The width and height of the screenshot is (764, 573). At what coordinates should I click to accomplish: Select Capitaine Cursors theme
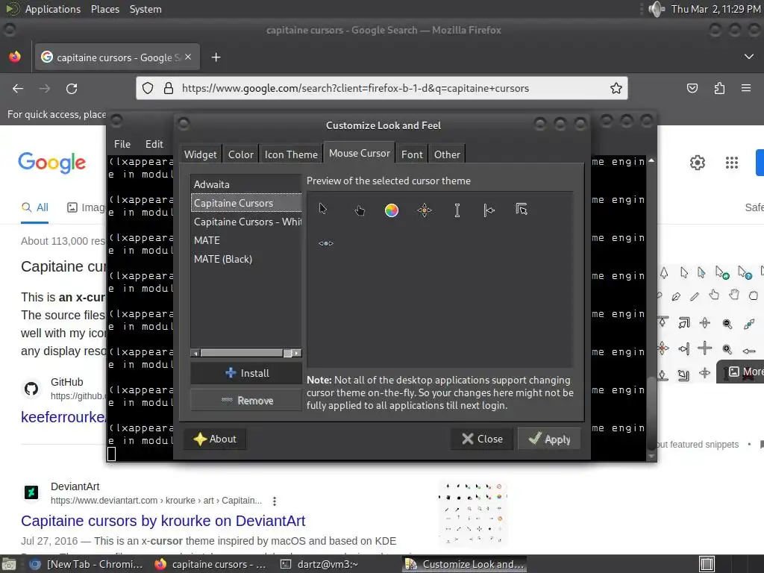(x=246, y=203)
